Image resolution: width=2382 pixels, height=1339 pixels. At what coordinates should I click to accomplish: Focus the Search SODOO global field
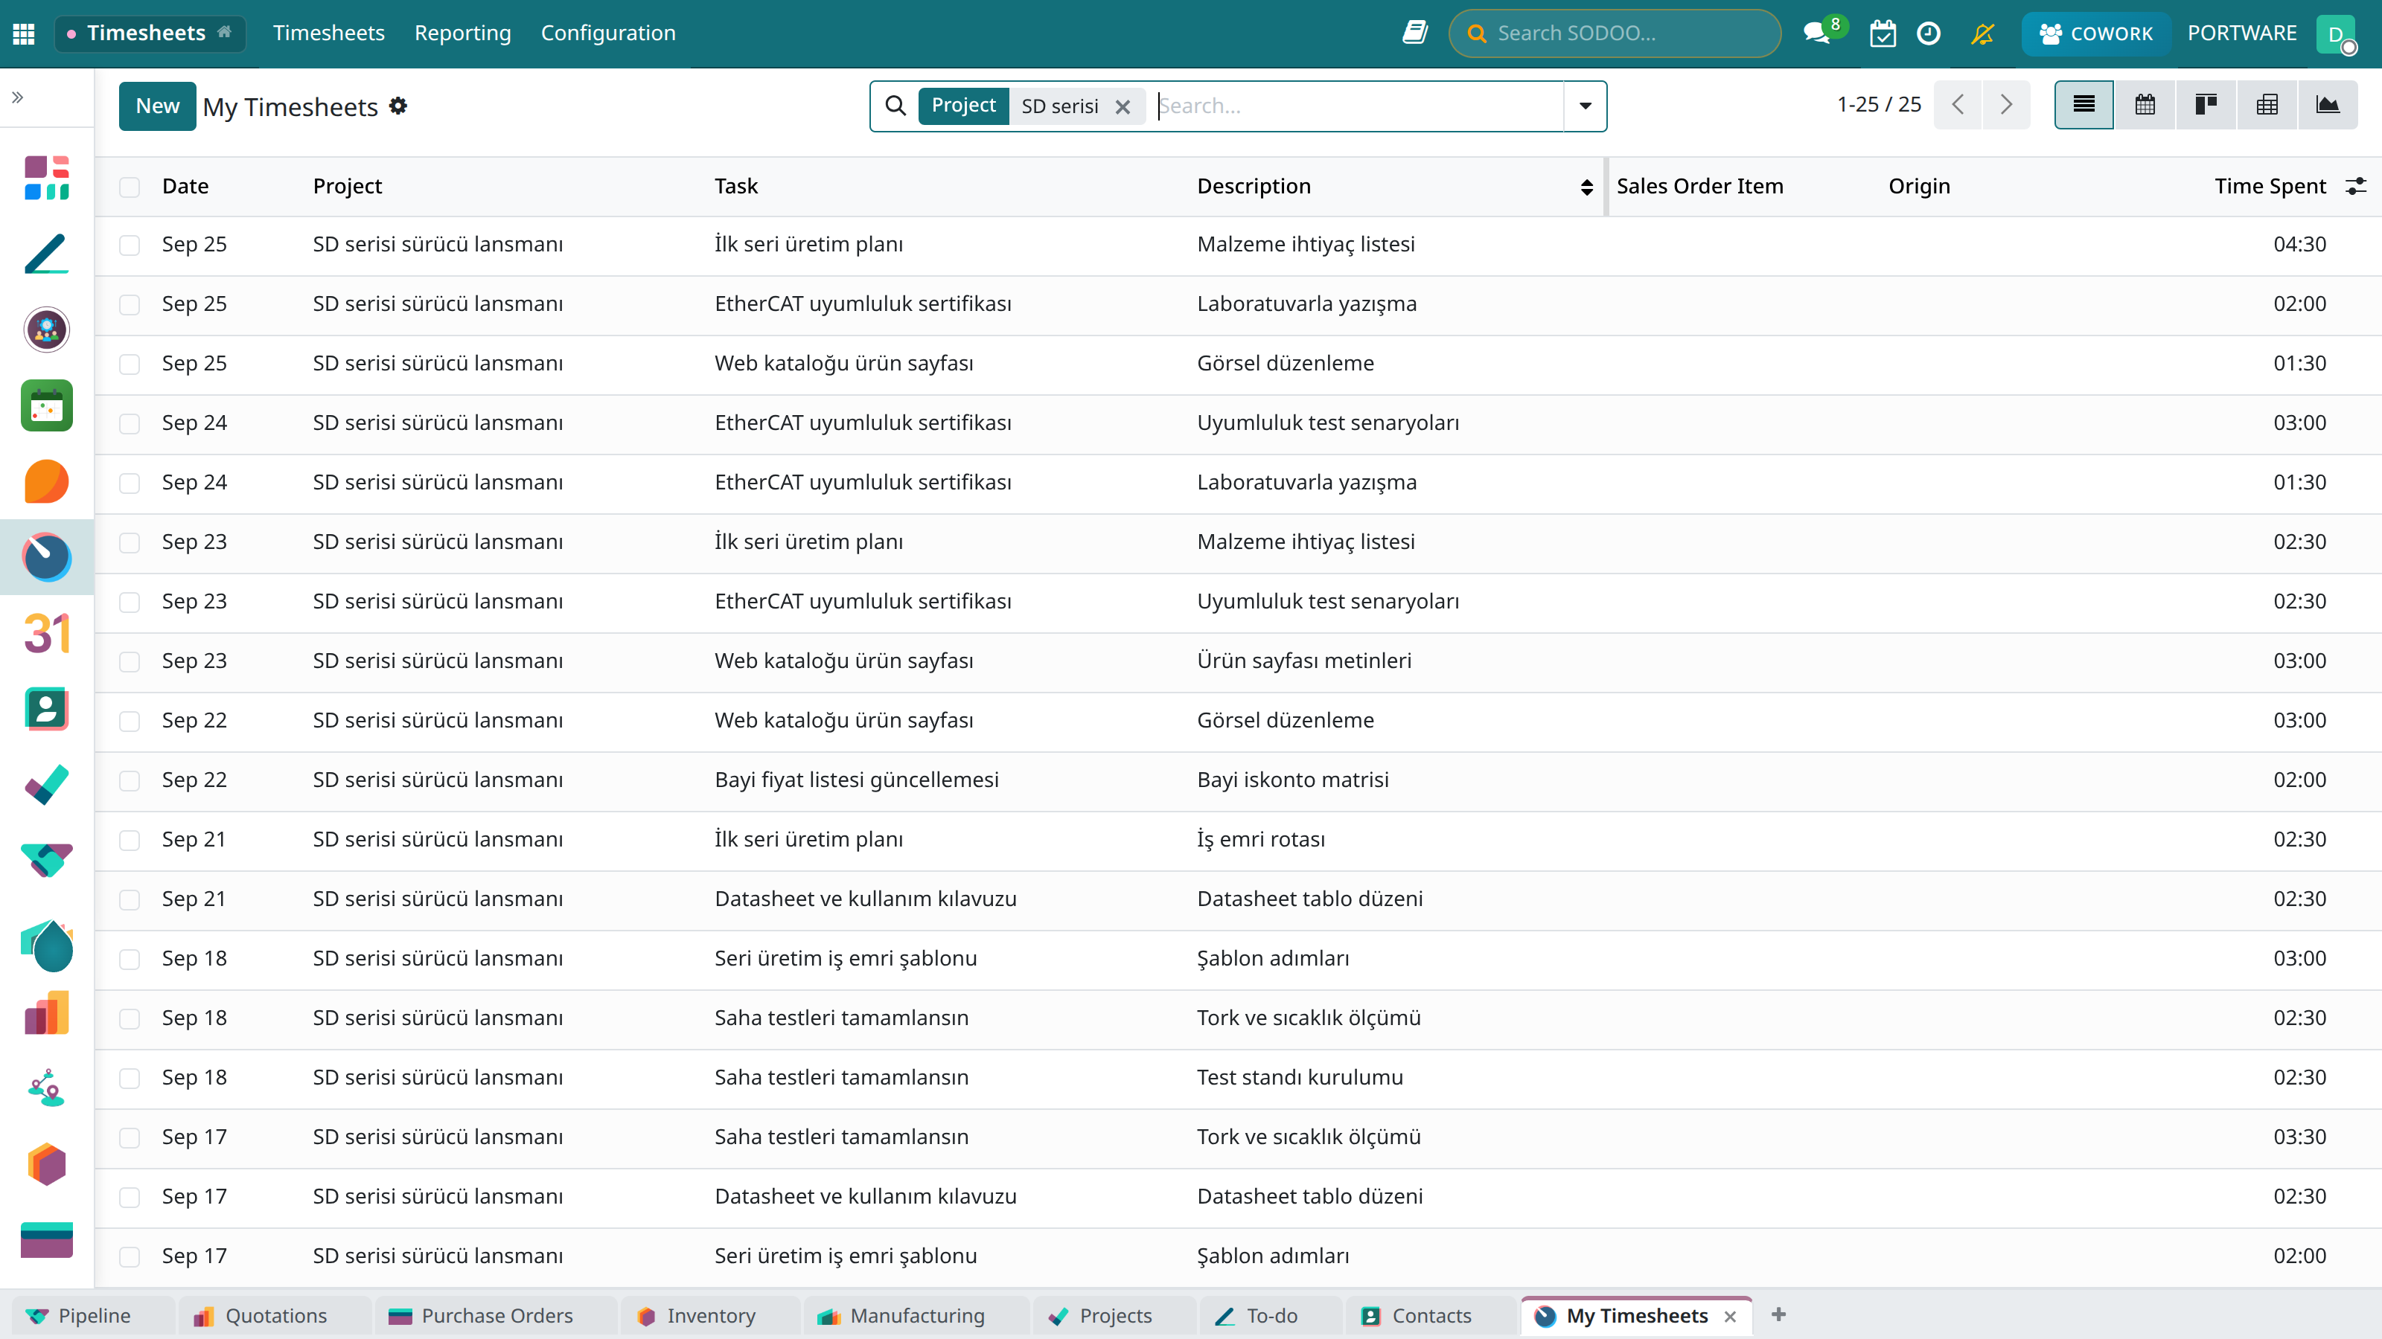click(x=1615, y=33)
